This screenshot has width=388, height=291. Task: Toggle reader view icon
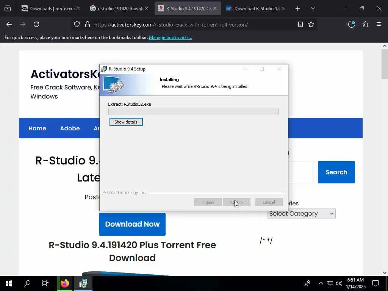coord(300,24)
